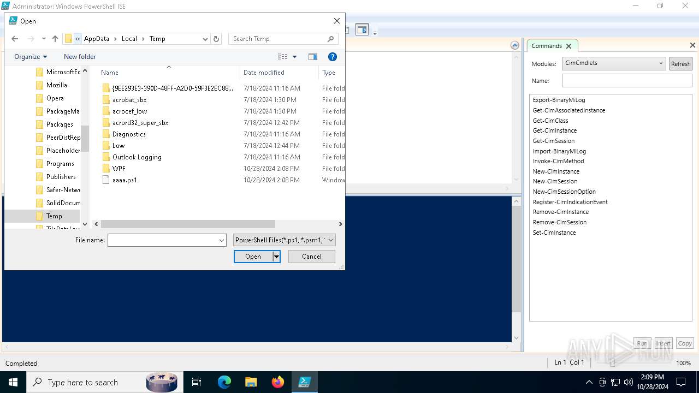Select MicrosoftEdge folder in tree
Image resolution: width=699 pixels, height=393 pixels.
click(58, 72)
